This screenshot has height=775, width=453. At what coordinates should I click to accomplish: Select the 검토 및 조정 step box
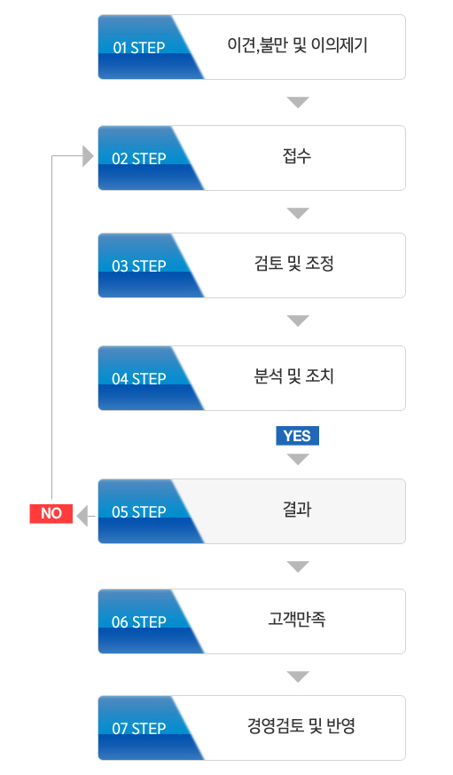point(252,265)
